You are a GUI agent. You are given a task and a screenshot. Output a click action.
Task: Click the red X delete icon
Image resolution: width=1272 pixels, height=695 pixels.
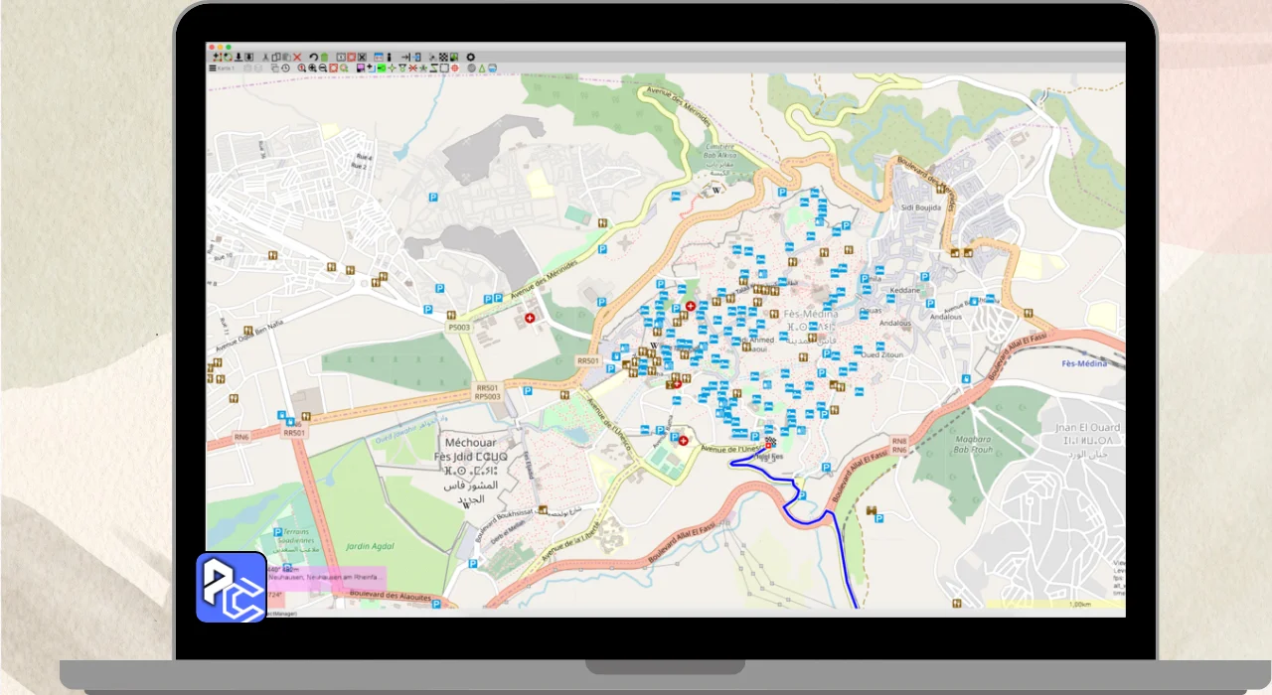click(297, 58)
